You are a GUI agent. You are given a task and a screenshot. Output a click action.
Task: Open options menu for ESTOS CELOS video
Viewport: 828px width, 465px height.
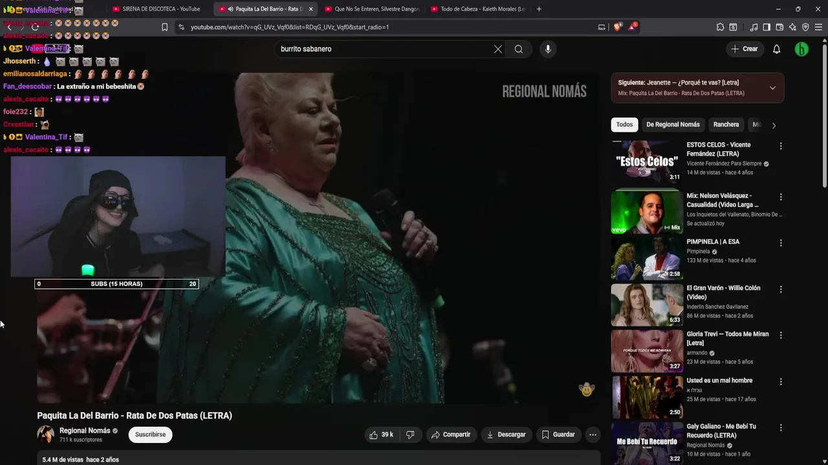click(781, 146)
